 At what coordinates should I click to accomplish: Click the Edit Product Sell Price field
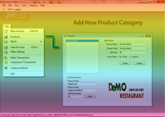coord(132,53)
